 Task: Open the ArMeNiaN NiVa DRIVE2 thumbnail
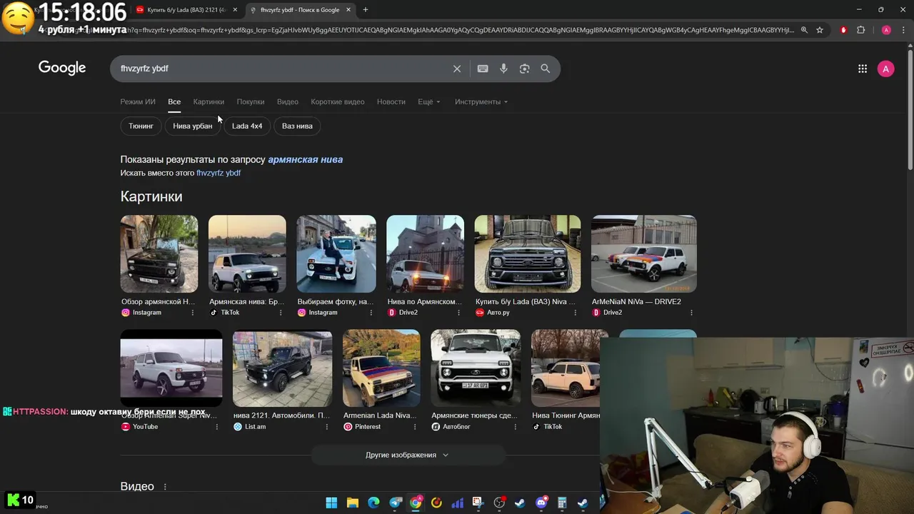tap(644, 254)
